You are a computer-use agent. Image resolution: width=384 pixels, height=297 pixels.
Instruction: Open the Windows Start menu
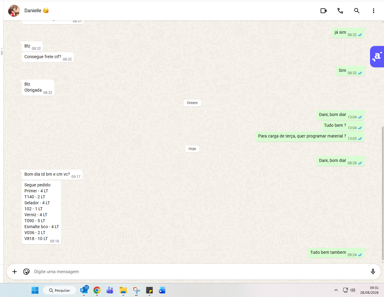[x=35, y=290]
